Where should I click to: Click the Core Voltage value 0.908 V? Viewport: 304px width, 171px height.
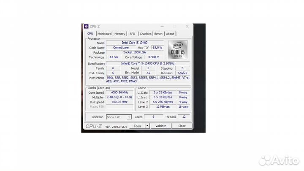coord(154,57)
